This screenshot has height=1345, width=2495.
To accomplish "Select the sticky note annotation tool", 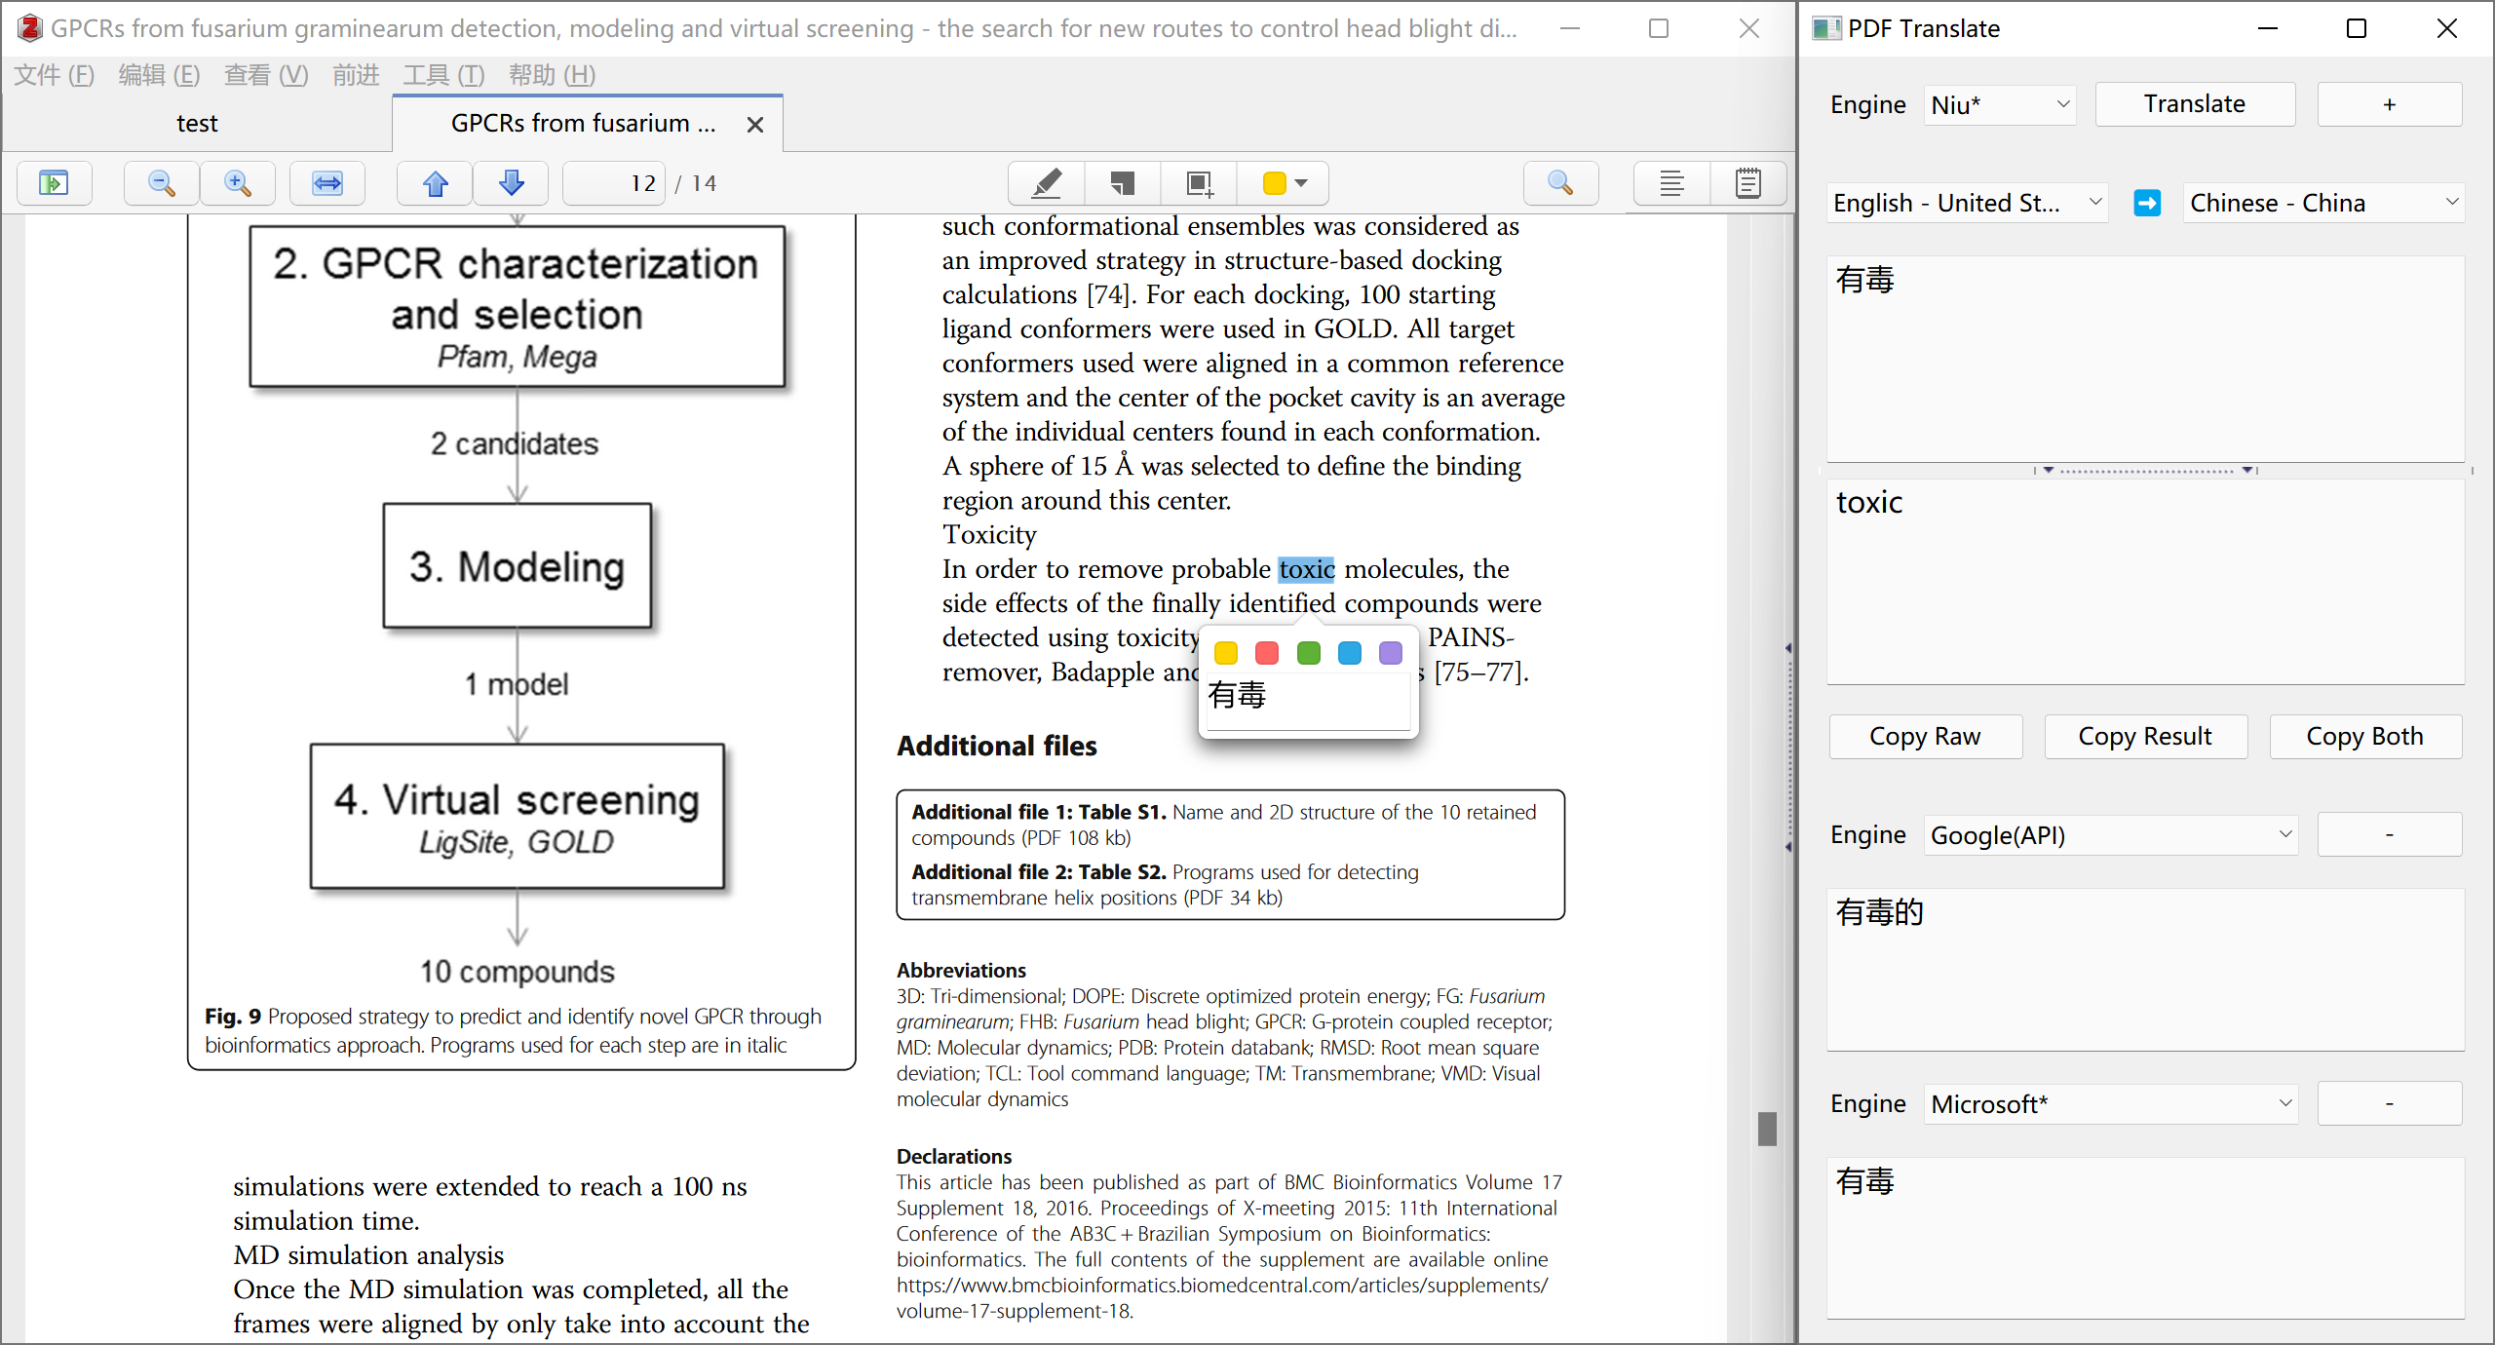I will (x=1123, y=183).
